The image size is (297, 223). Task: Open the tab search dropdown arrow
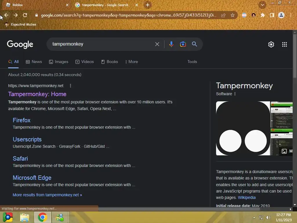pyautogui.click(x=262, y=5)
